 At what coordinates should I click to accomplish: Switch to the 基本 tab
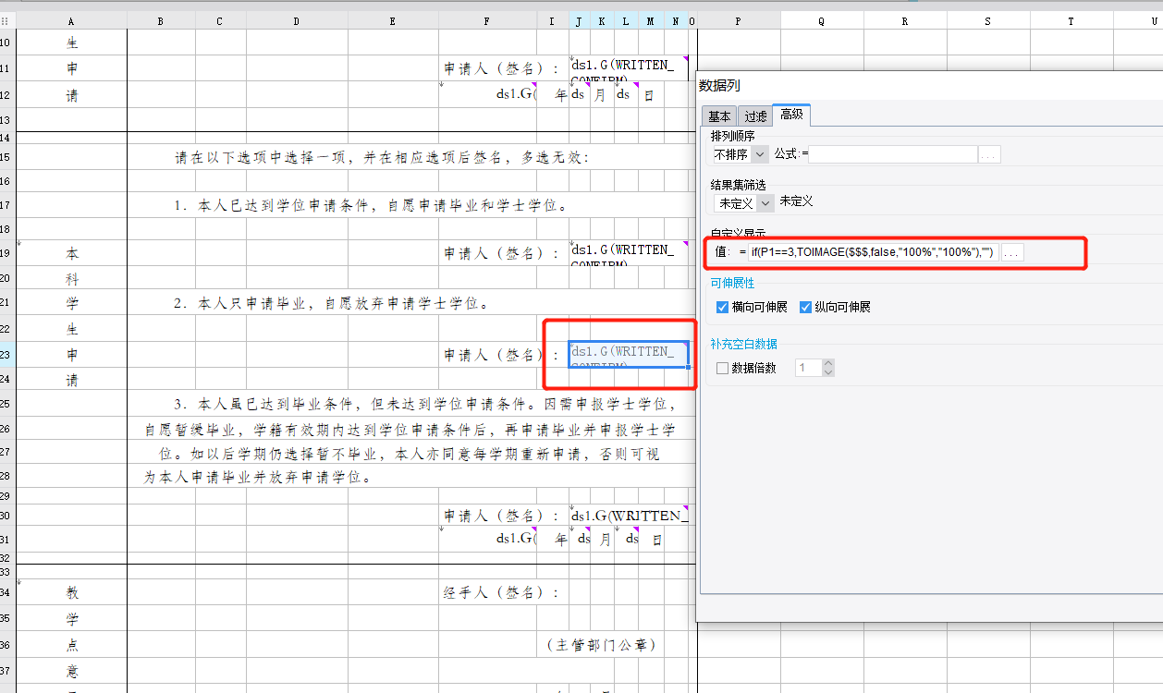pyautogui.click(x=719, y=115)
